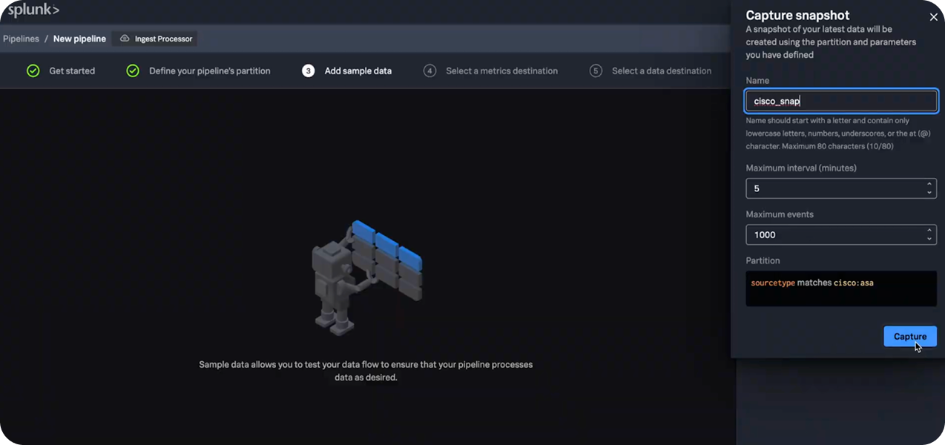Image resolution: width=945 pixels, height=445 pixels.
Task: Decrease the Maximum events value
Action: [x=929, y=239]
